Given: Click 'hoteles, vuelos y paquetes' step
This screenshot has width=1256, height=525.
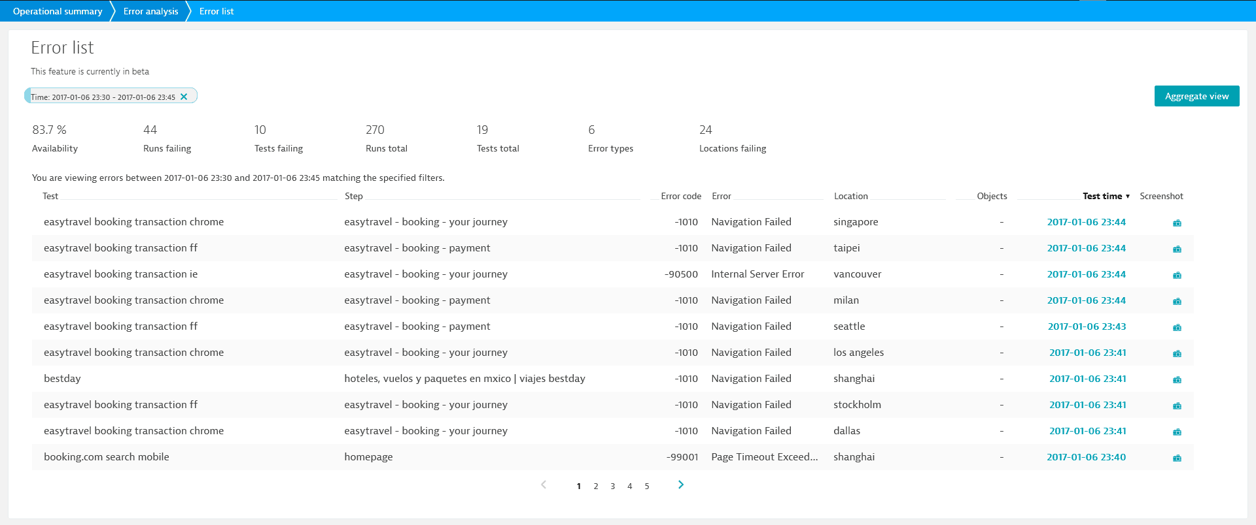Looking at the screenshot, I should (x=464, y=379).
